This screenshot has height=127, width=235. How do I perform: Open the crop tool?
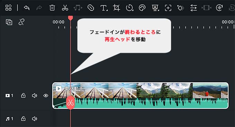pyautogui.click(x=116, y=8)
